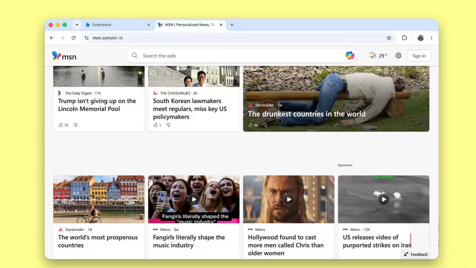The image size is (476, 268).
Task: Click THE CHOSUNILBO source label
Action: 175,93
